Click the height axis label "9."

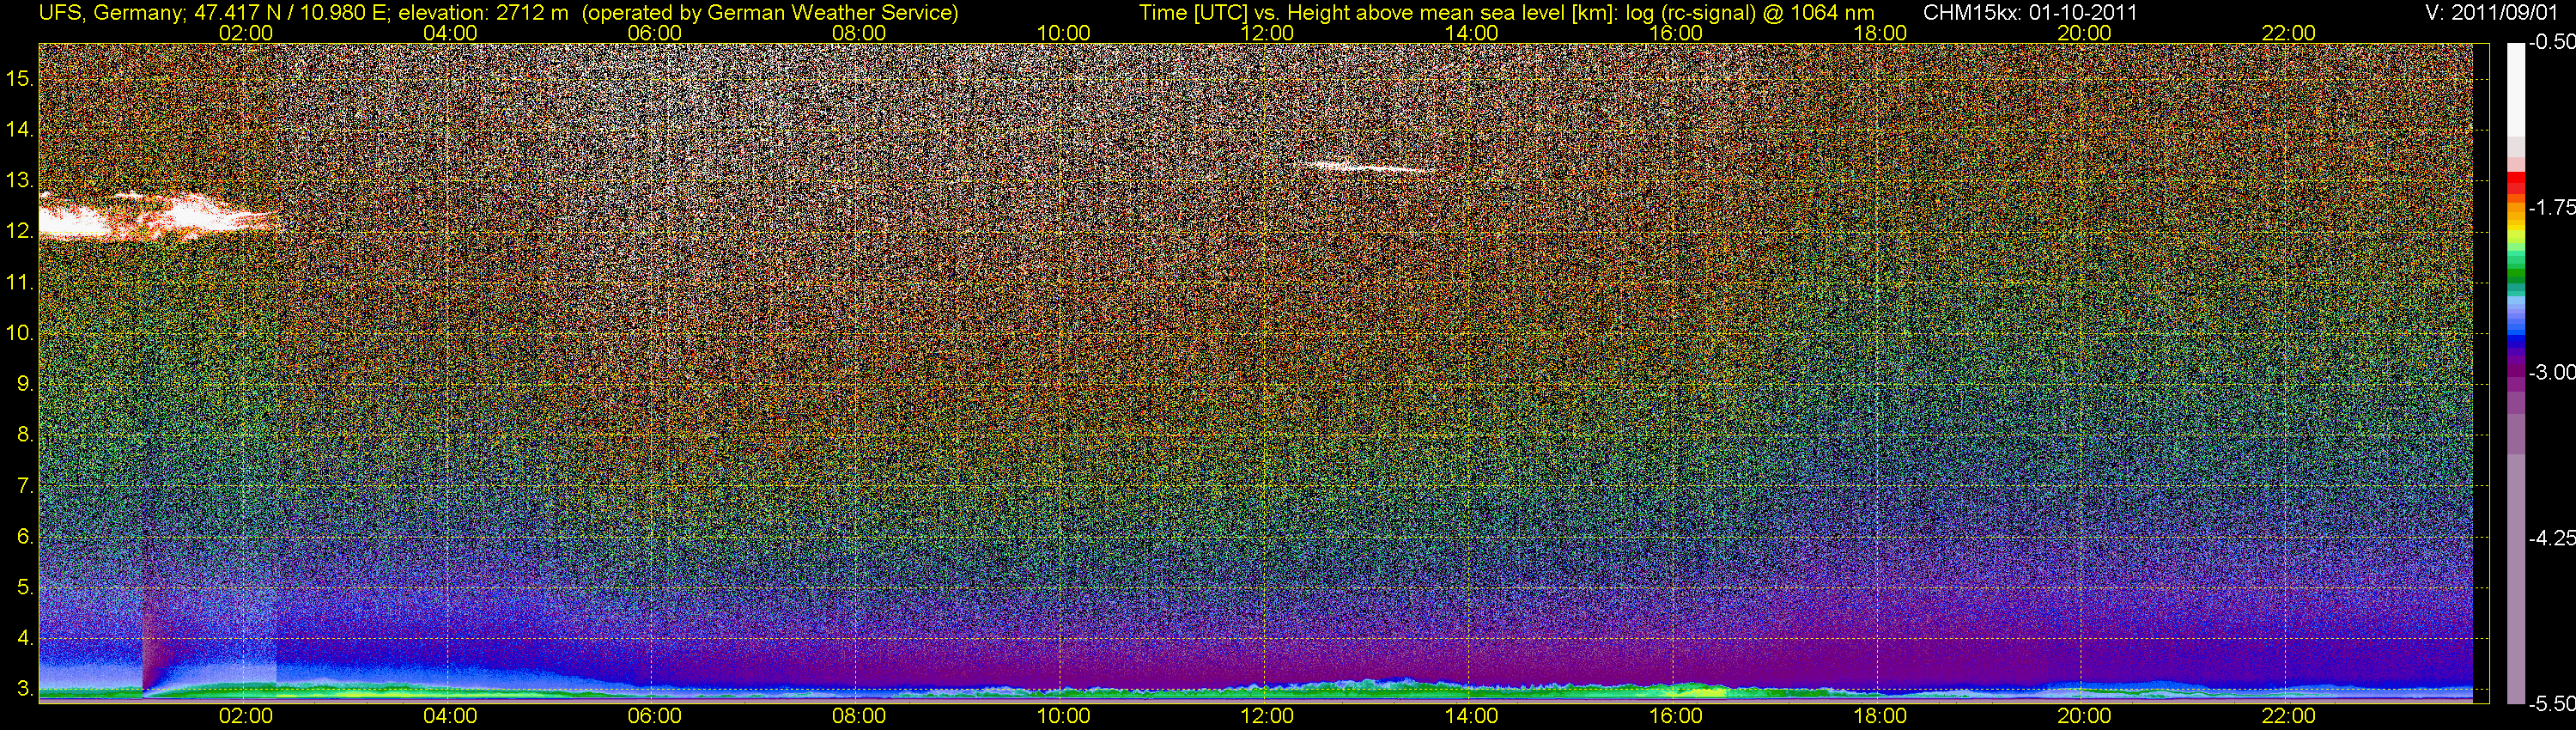point(26,384)
